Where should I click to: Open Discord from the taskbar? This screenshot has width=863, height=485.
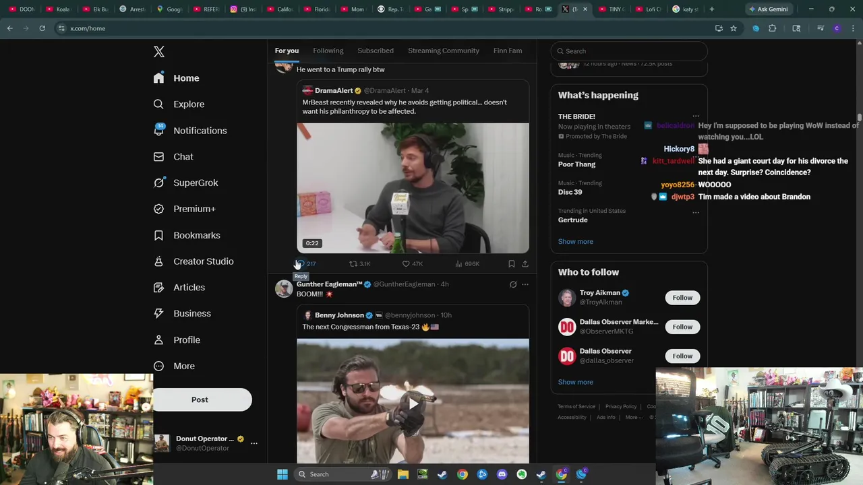click(x=502, y=474)
